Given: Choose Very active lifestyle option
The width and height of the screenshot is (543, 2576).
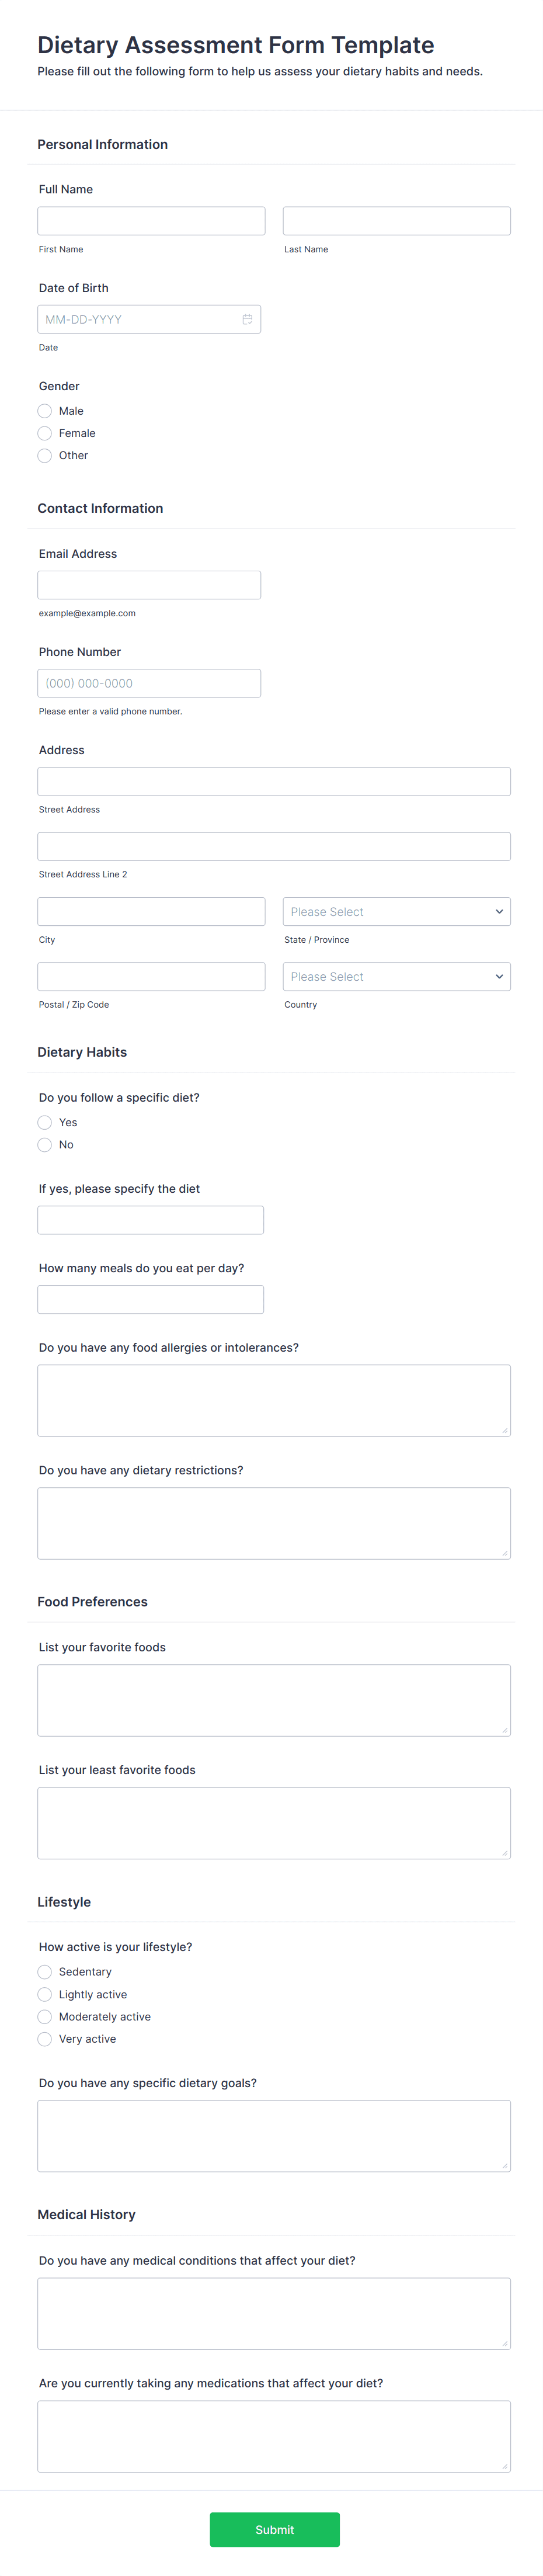Looking at the screenshot, I should (x=44, y=2038).
